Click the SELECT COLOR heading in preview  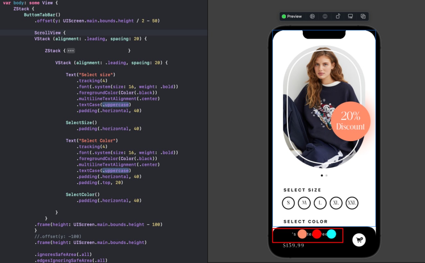click(305, 222)
